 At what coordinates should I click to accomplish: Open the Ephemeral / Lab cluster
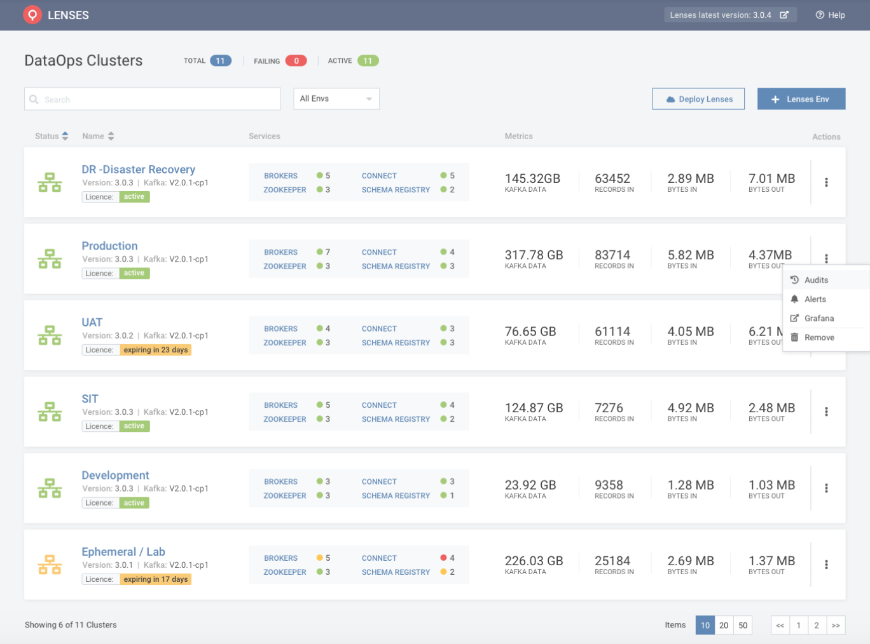click(x=123, y=552)
